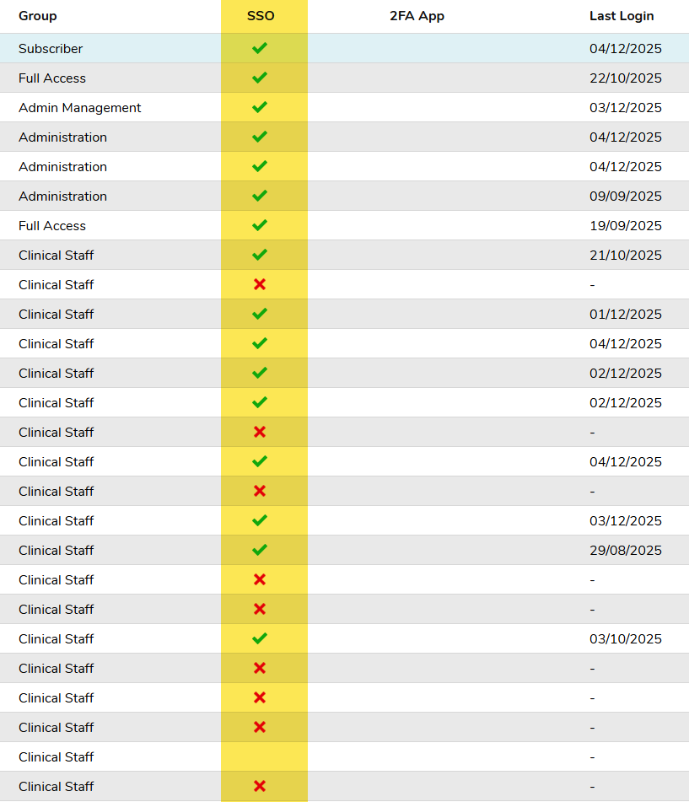Click the 29/08/2025 last login date
Image resolution: width=689 pixels, height=802 pixels.
point(626,550)
